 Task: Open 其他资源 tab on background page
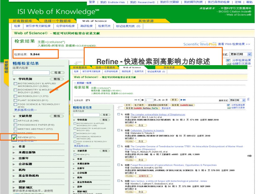[146, 21]
